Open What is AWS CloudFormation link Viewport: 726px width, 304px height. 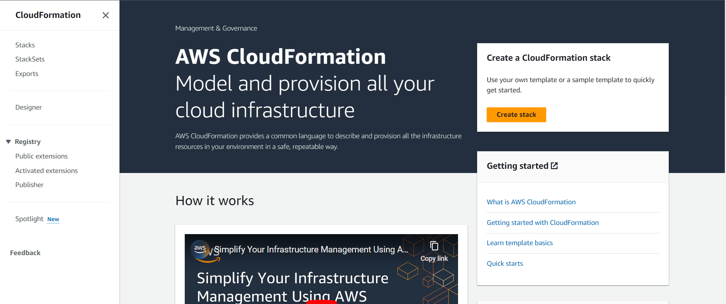531,202
